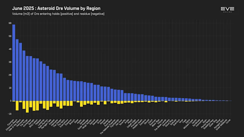Click the "Curse" region label
The width and height of the screenshot is (244, 137).
tap(228, 121)
